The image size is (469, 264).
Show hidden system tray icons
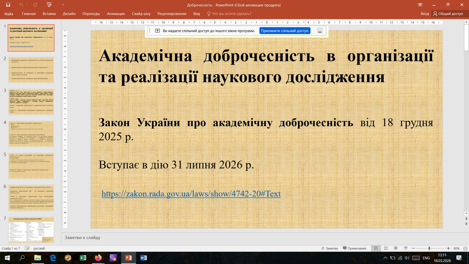[x=385, y=258]
